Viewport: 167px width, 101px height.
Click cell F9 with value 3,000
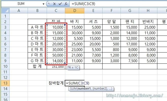coord(111,61)
